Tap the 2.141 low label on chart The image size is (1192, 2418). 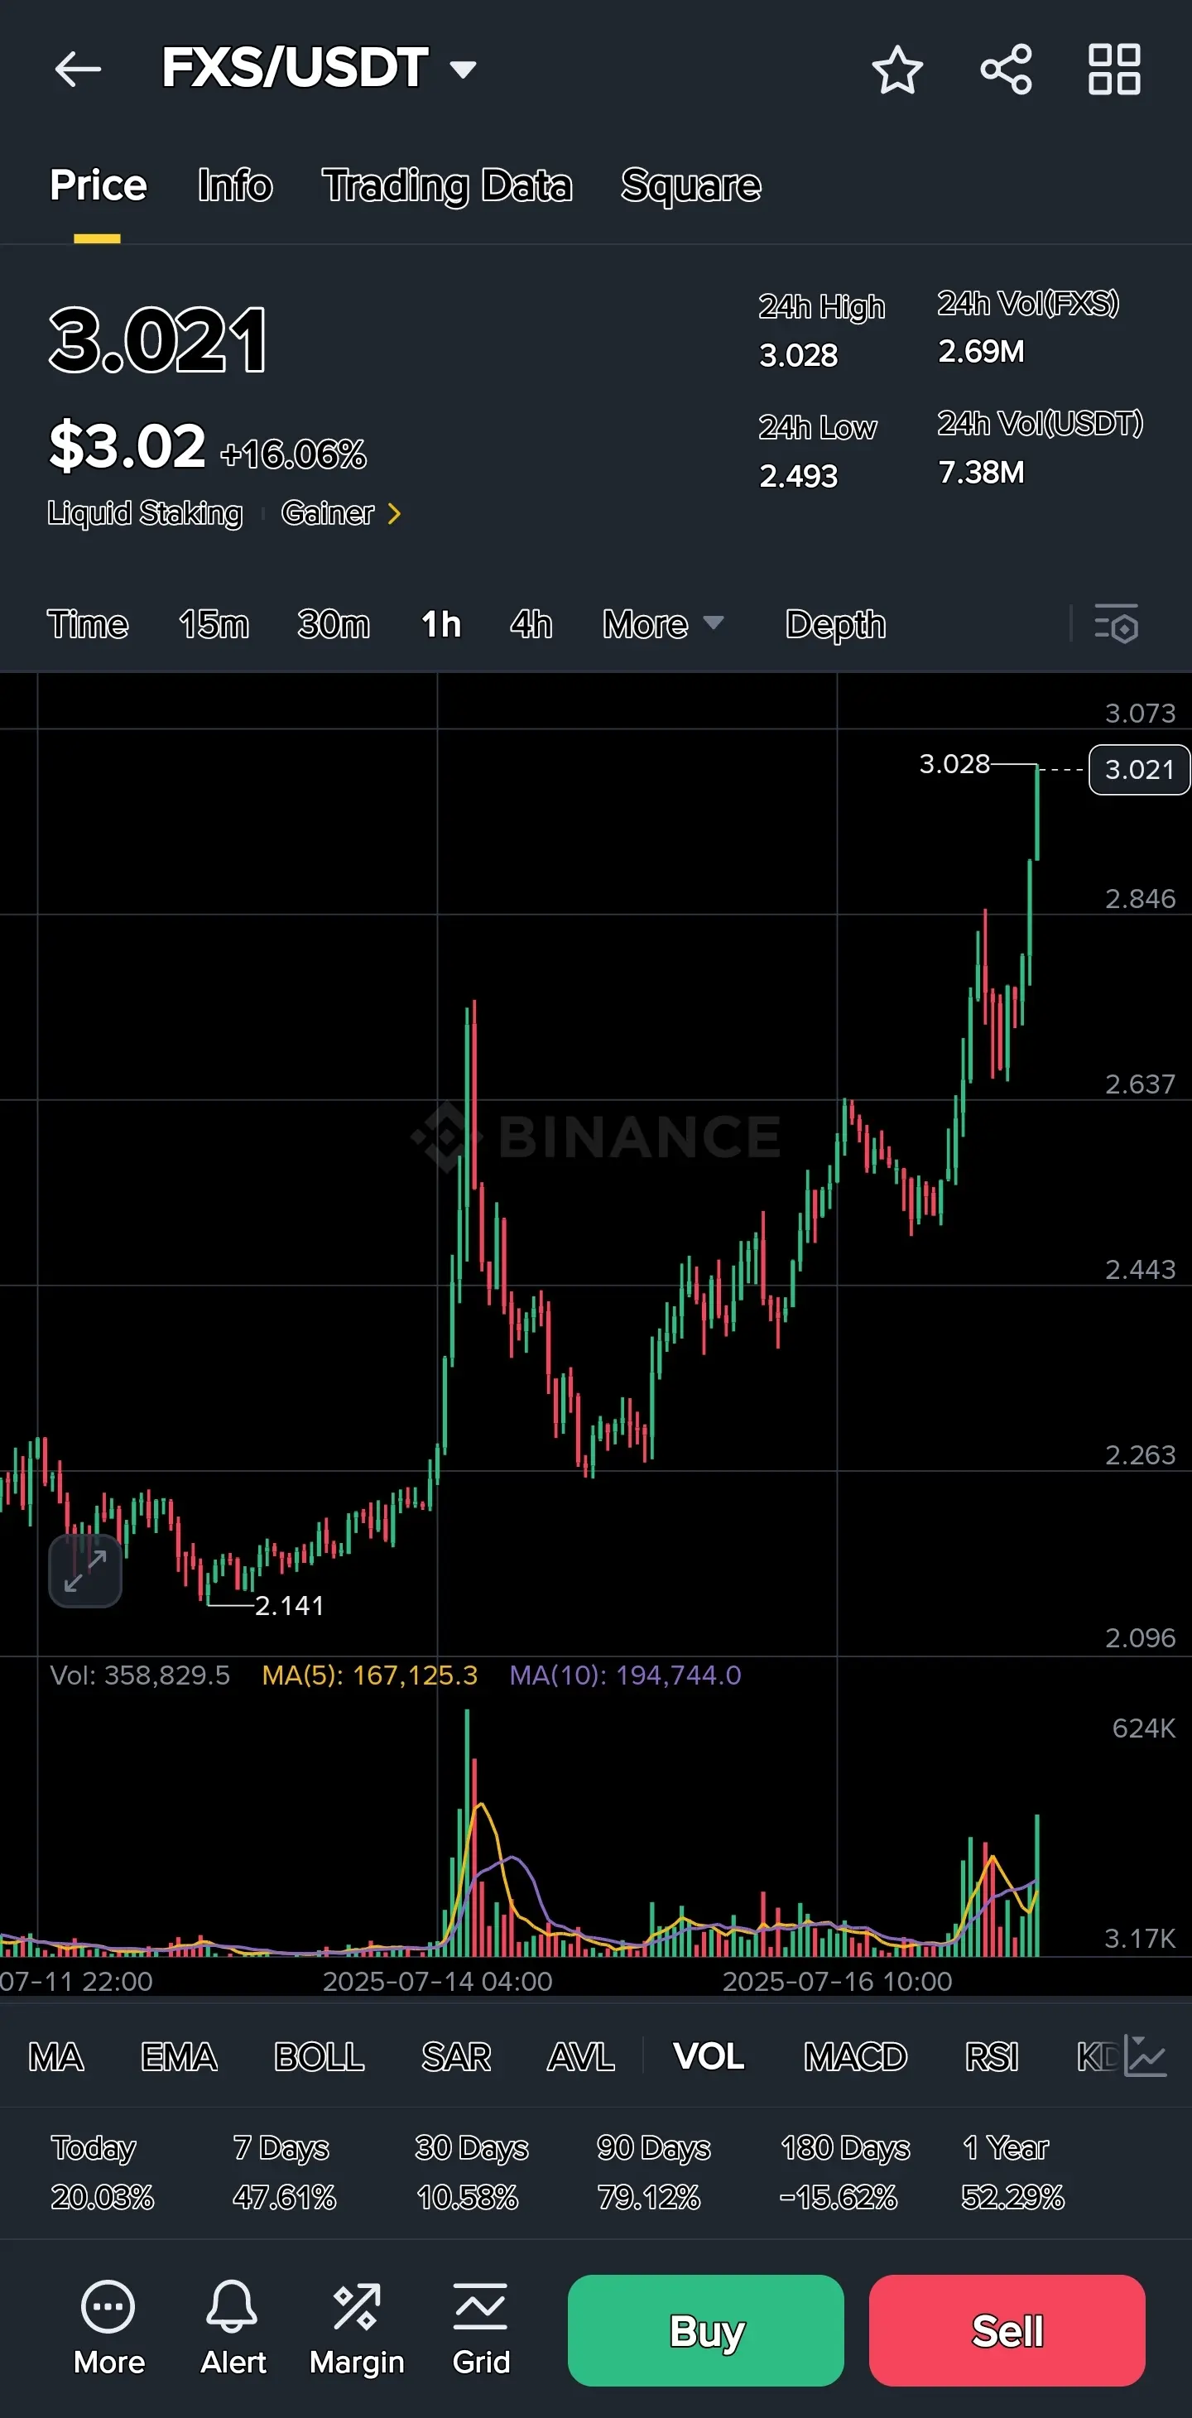click(289, 1605)
